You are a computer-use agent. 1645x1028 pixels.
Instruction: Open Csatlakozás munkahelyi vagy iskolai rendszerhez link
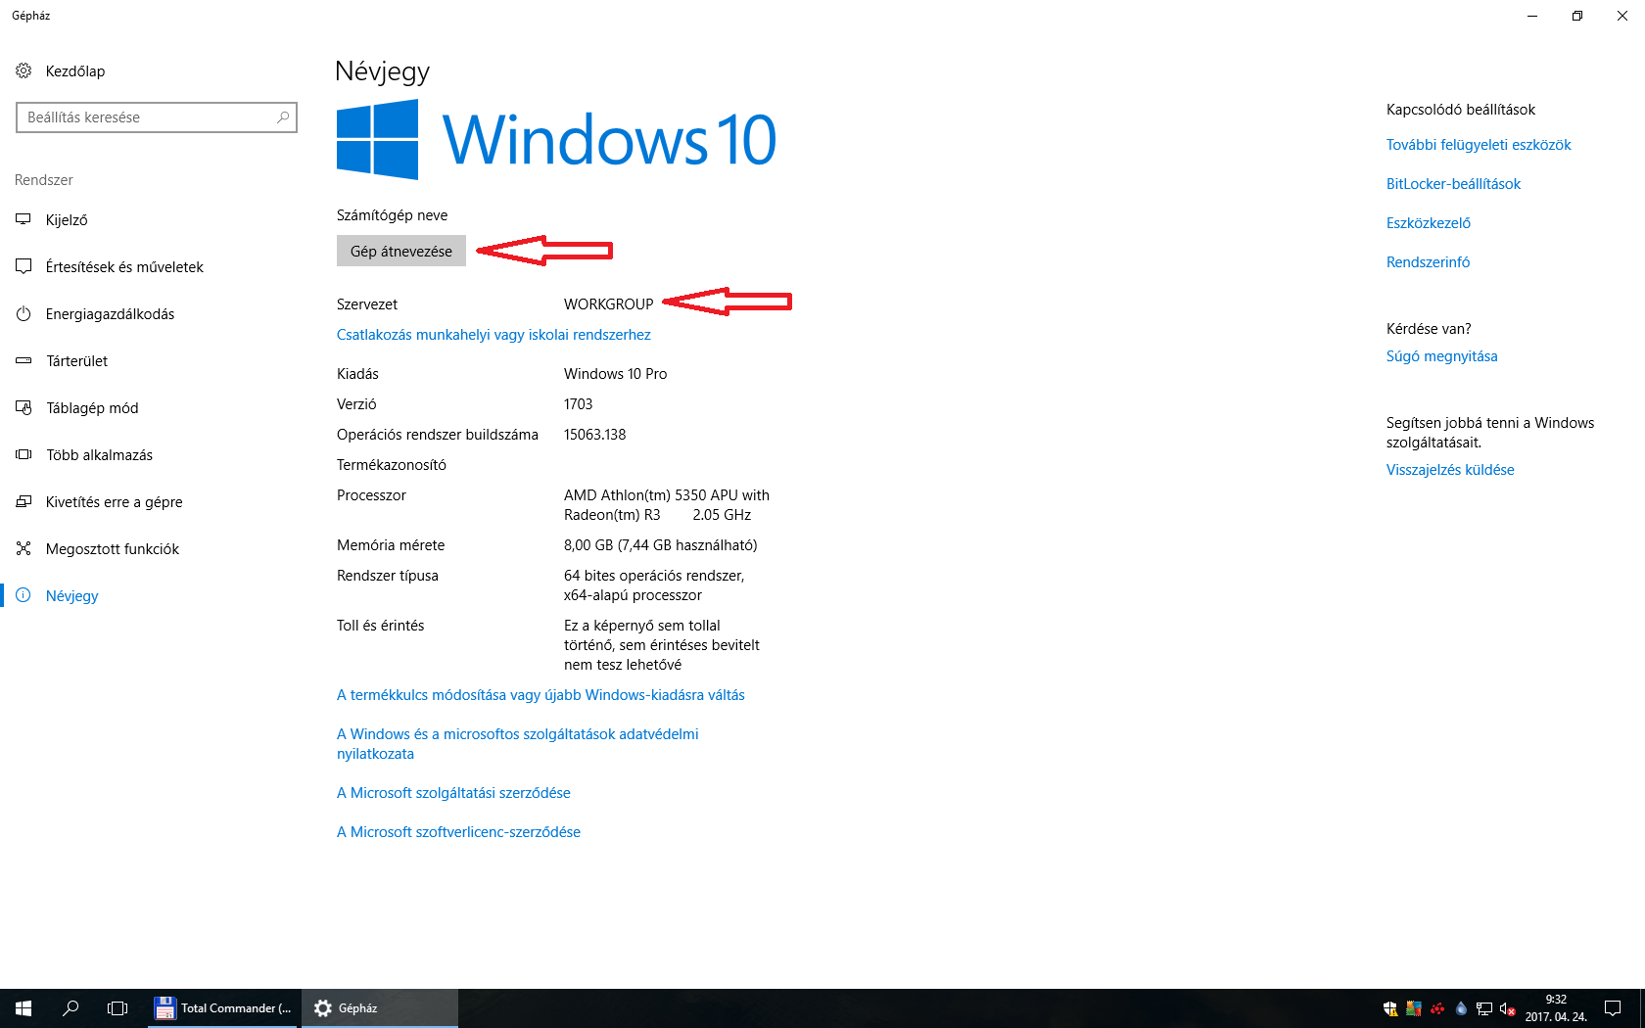[x=493, y=335]
